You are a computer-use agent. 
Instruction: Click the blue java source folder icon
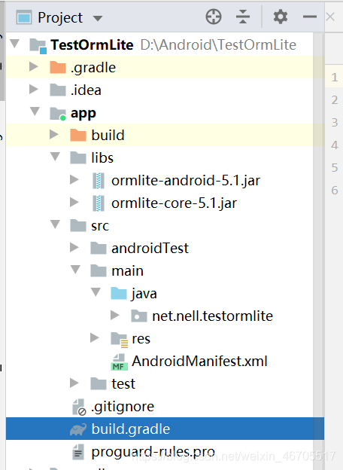(119, 293)
